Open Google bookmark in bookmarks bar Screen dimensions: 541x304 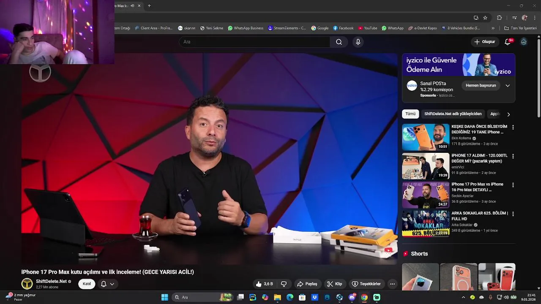pos(320,28)
